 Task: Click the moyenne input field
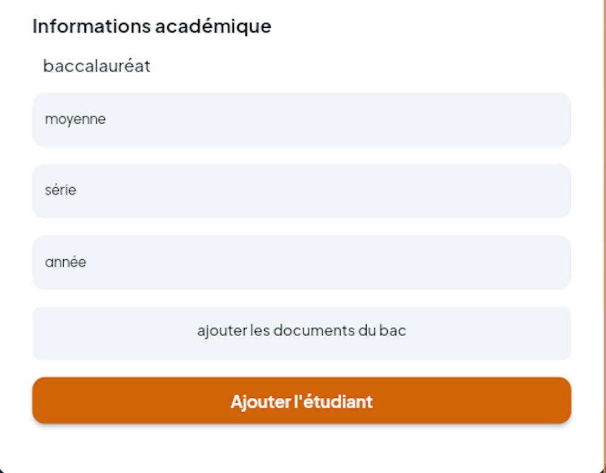tap(301, 119)
